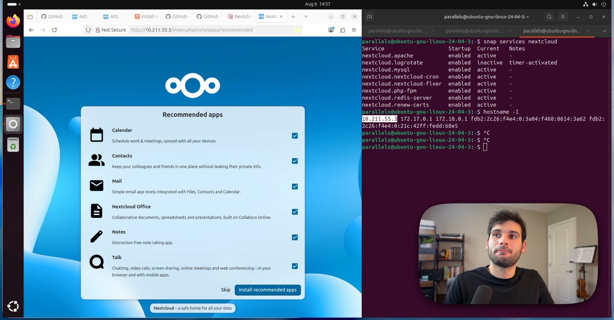Viewport: 614px width, 320px height.
Task: Click the Firefox back arrow
Action: (31, 30)
